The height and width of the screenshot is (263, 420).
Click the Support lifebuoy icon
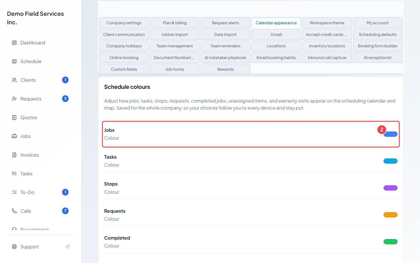[x=14, y=247]
